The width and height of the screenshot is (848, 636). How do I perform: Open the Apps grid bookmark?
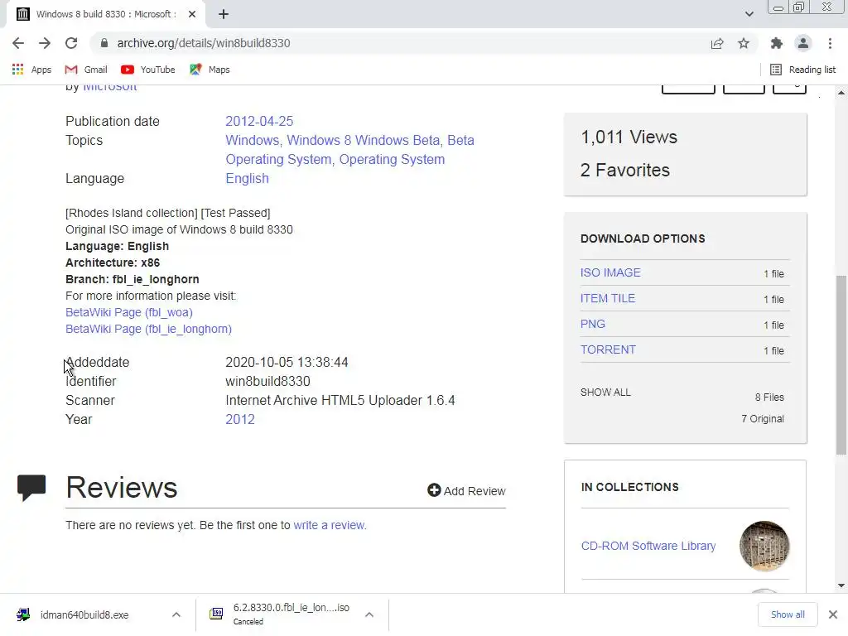[x=31, y=70]
